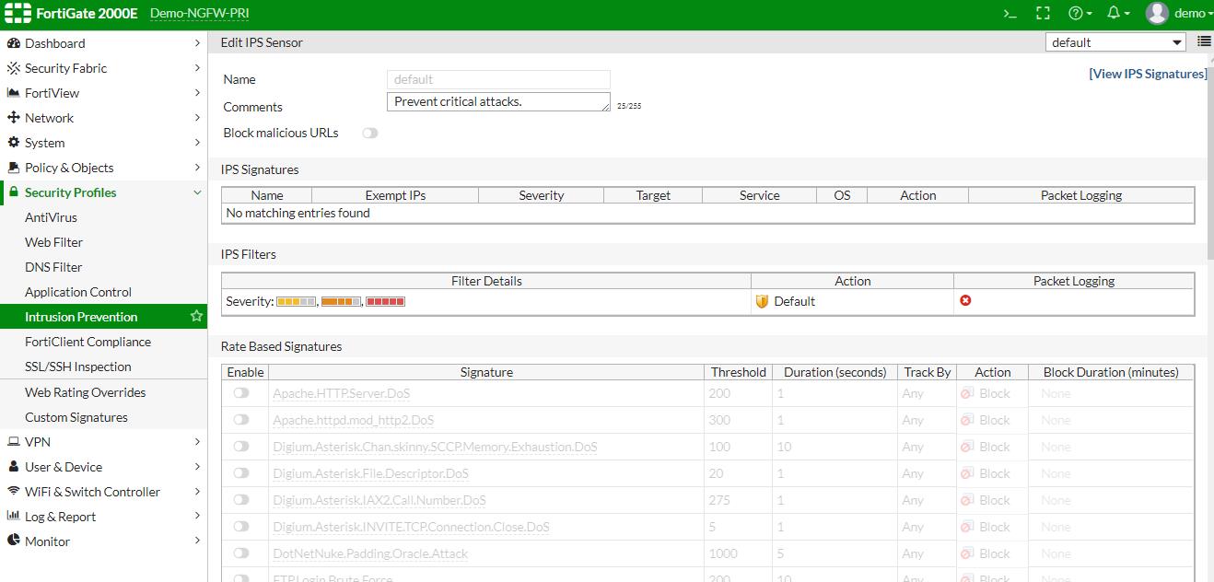This screenshot has height=582, width=1214.
Task: Enable Digium.Asterisk.INVITE.TCP.Connection.Close.DoS signature
Action: point(241,527)
